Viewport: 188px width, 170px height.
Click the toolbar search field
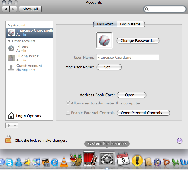click(x=165, y=9)
